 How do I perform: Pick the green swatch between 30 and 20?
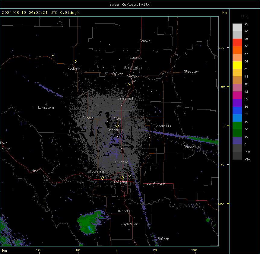237,125
